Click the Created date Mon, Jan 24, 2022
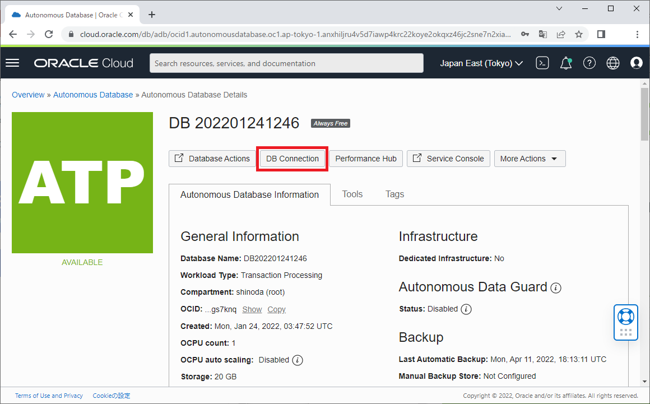 273,326
